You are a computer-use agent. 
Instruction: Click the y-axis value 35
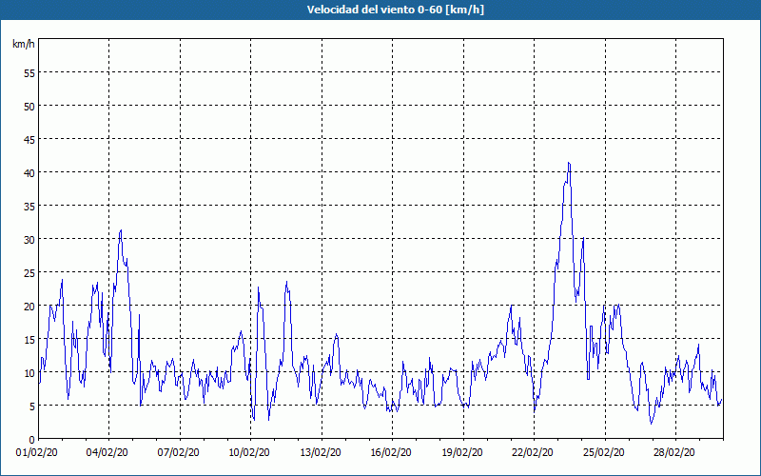[x=29, y=206]
